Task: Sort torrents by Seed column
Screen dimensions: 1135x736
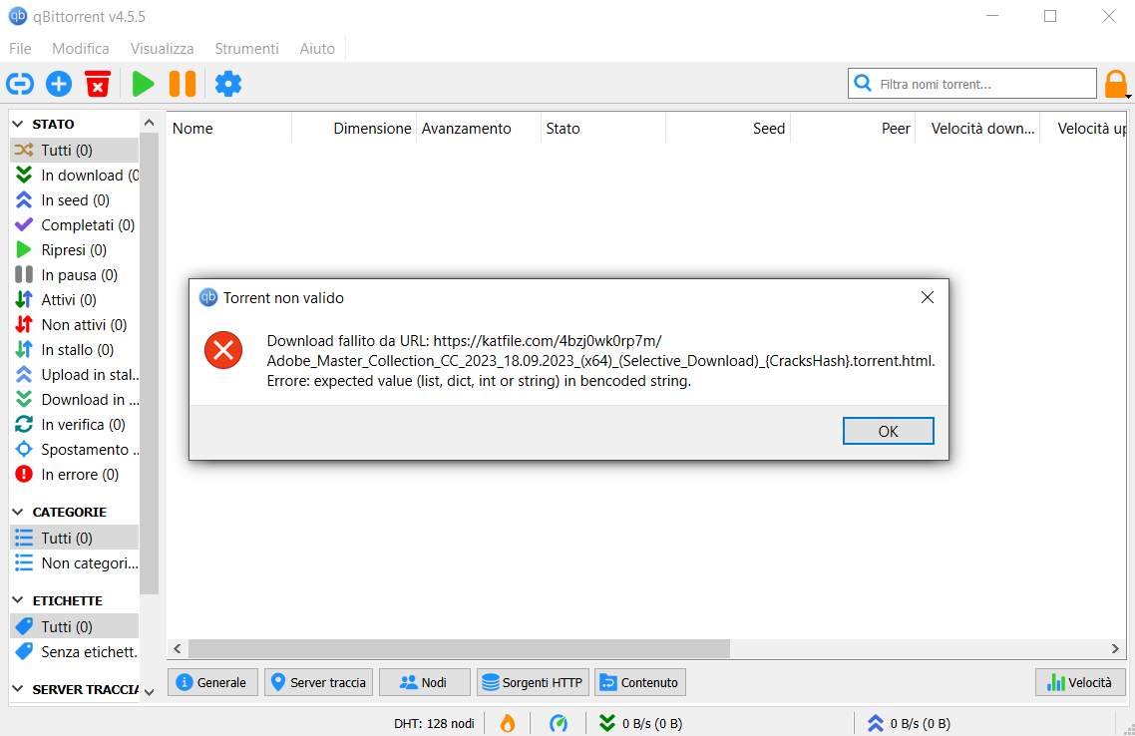Action: tap(727, 129)
